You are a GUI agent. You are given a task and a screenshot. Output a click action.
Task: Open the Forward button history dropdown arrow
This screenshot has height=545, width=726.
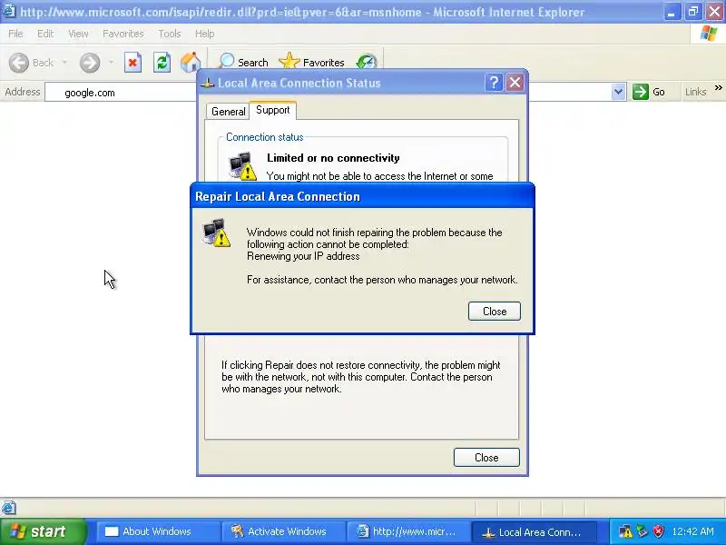click(x=111, y=63)
